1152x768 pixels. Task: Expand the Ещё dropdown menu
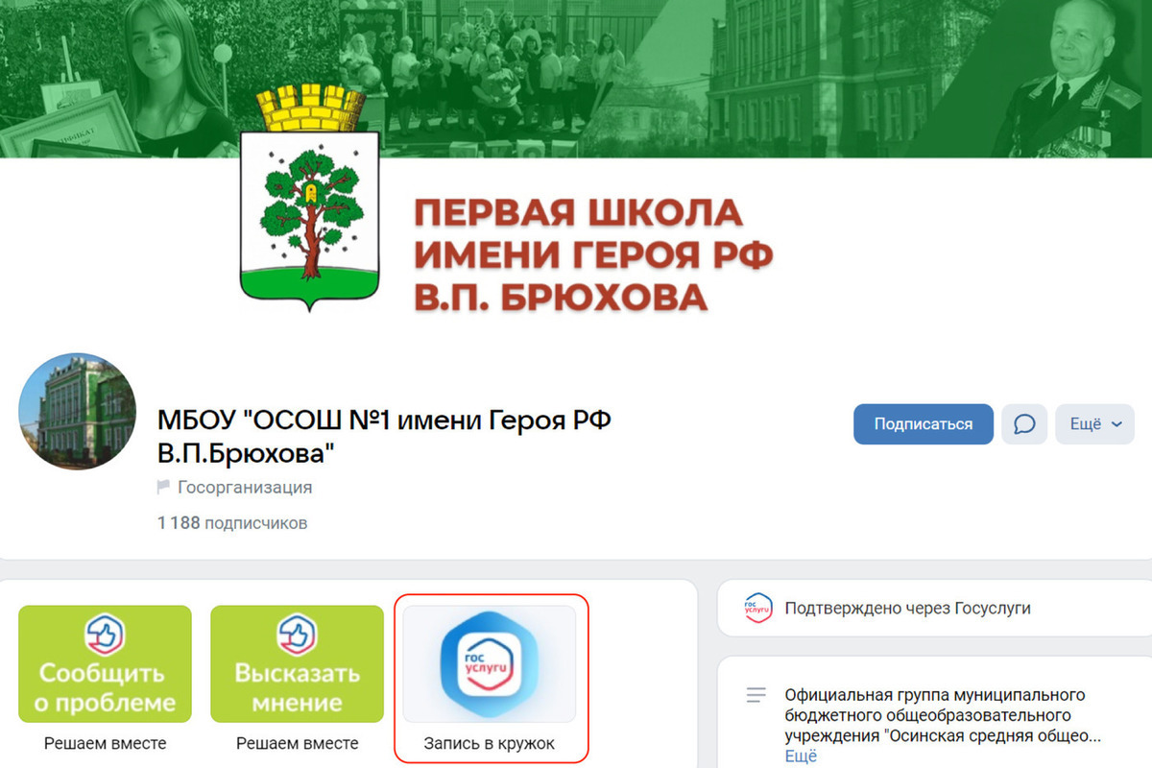click(x=1094, y=424)
